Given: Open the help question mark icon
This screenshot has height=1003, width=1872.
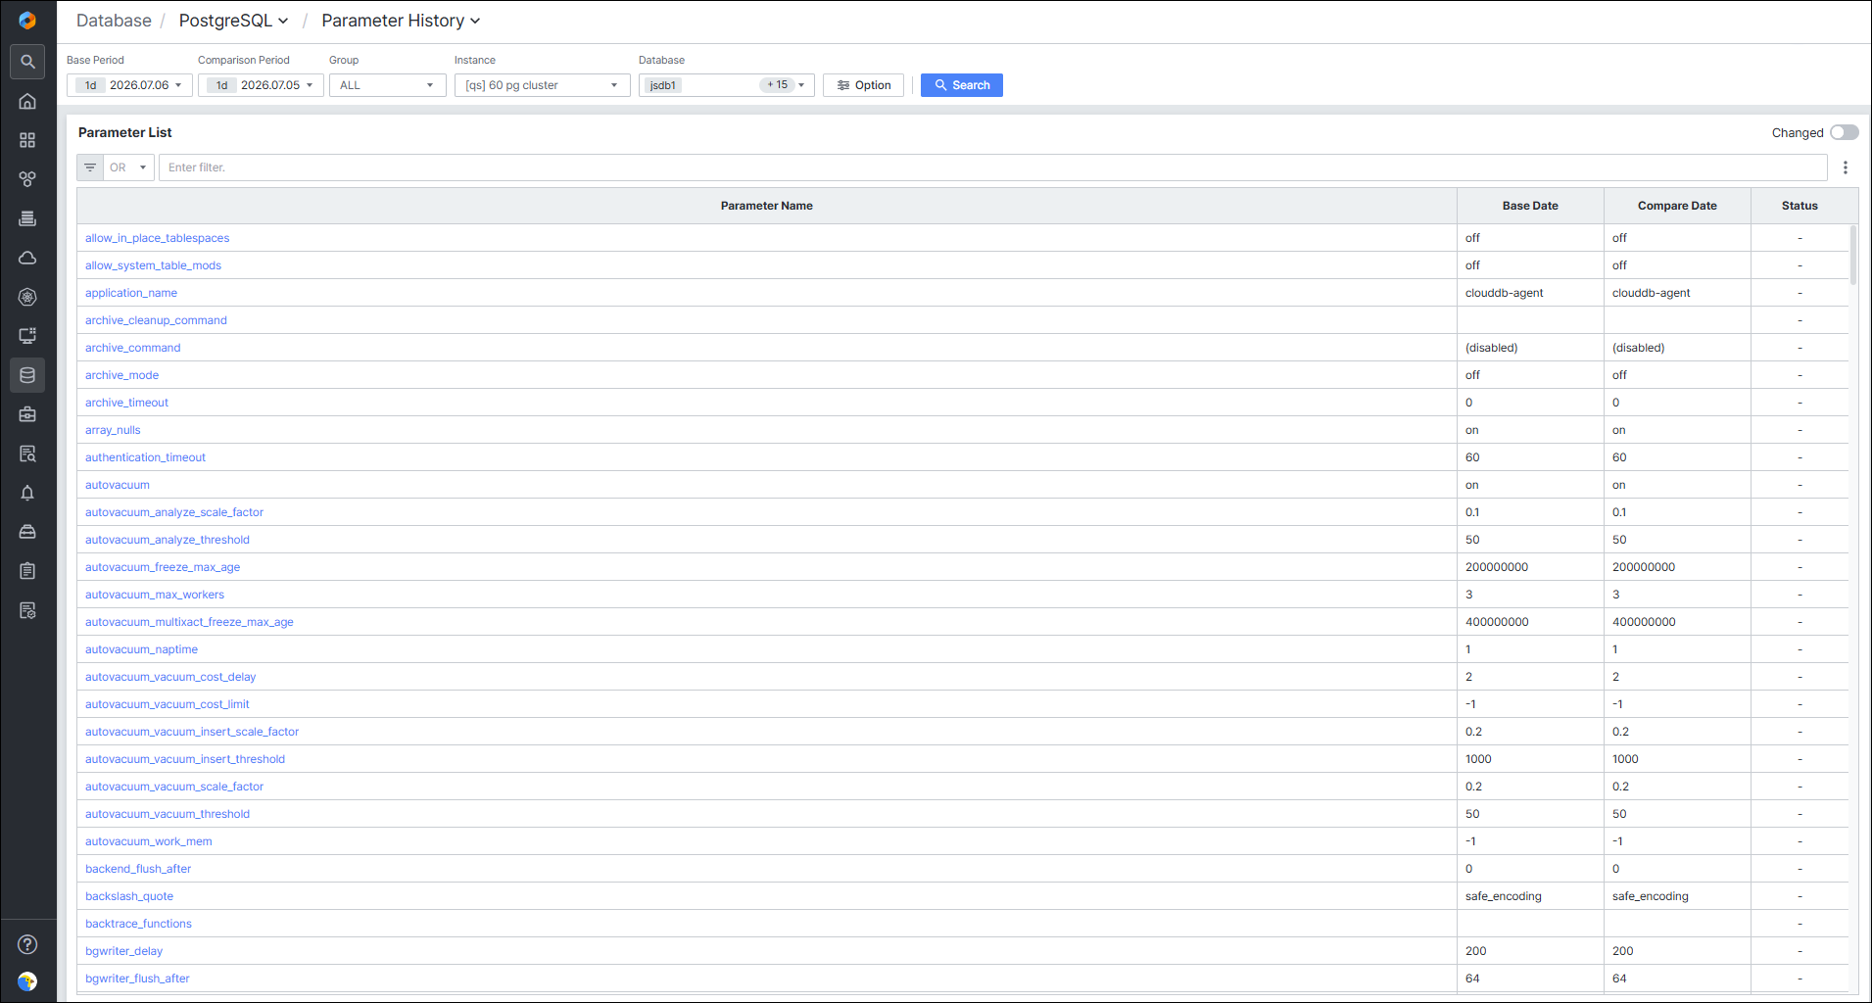Looking at the screenshot, I should 27,944.
